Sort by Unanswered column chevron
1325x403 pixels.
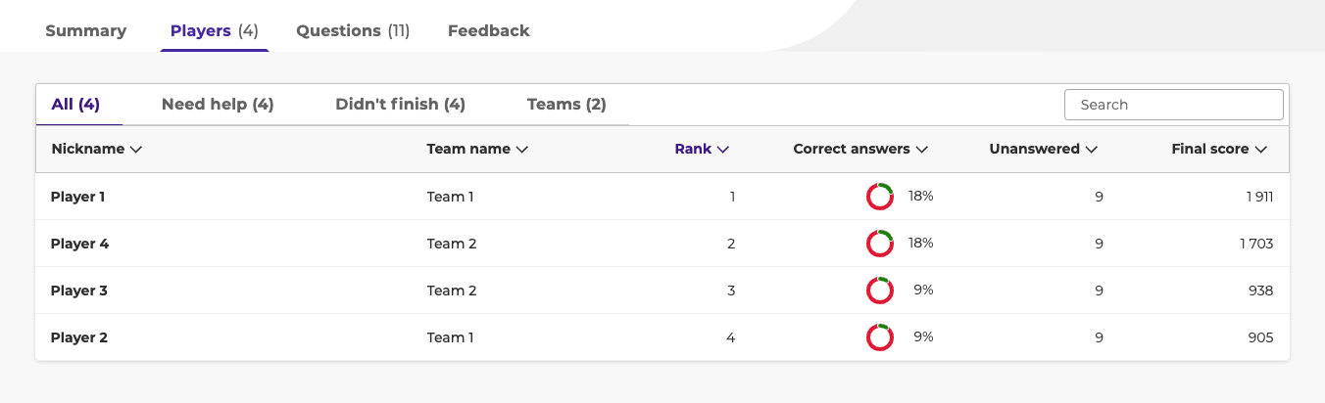[1092, 150]
